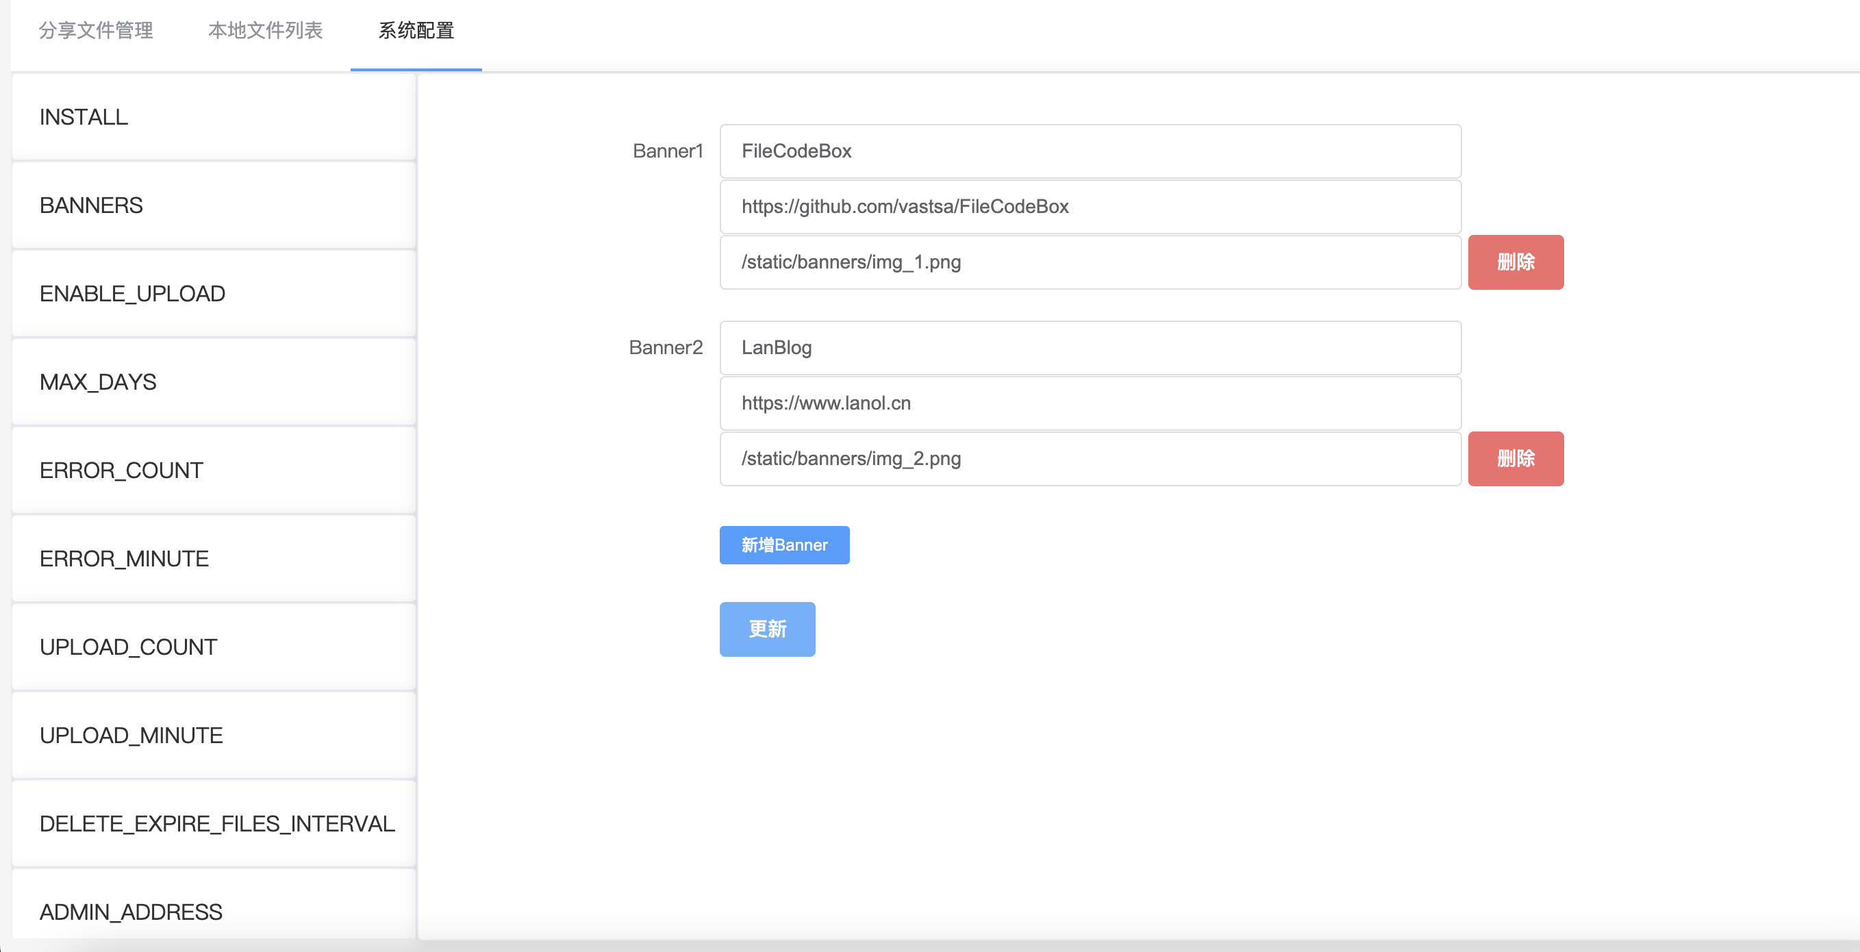
Task: Click the Banner1 image path field
Action: (x=1090, y=262)
